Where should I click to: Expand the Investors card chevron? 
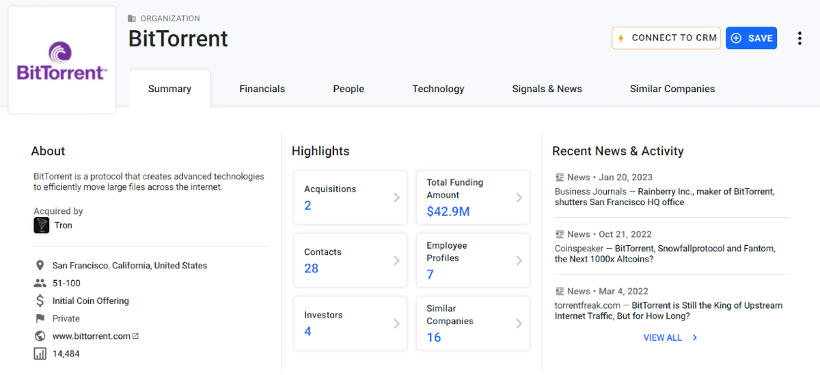pyautogui.click(x=396, y=323)
